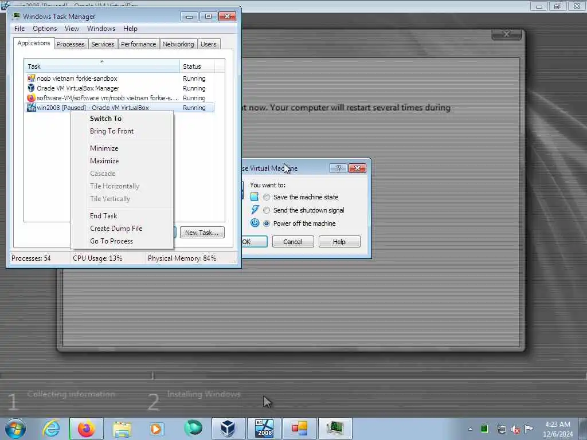Choose End Task in context menu

coord(122,216)
